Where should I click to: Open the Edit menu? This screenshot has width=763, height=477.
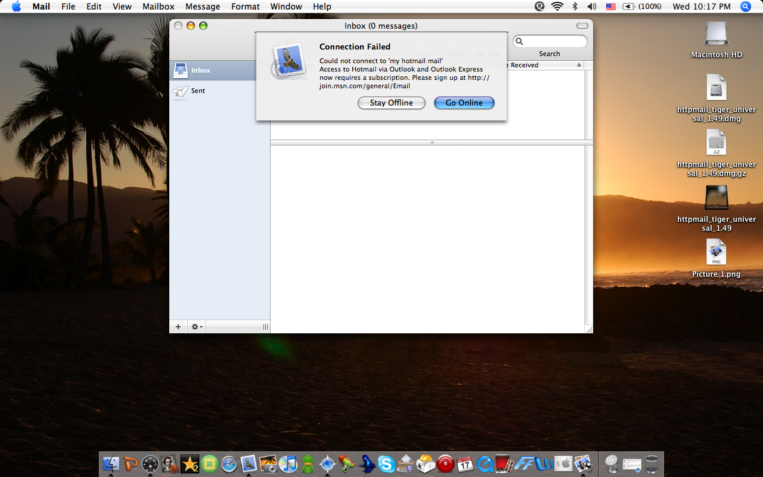[94, 7]
